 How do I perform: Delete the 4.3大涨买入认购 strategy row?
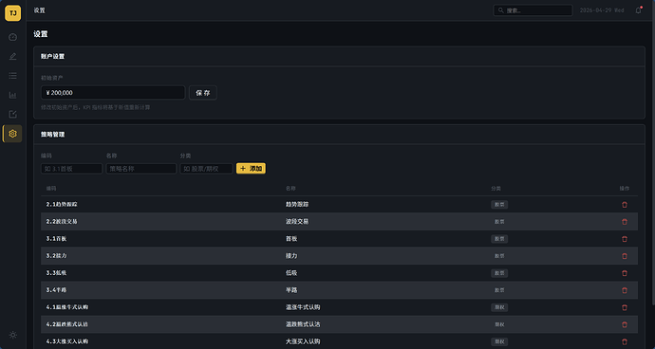tap(625, 341)
